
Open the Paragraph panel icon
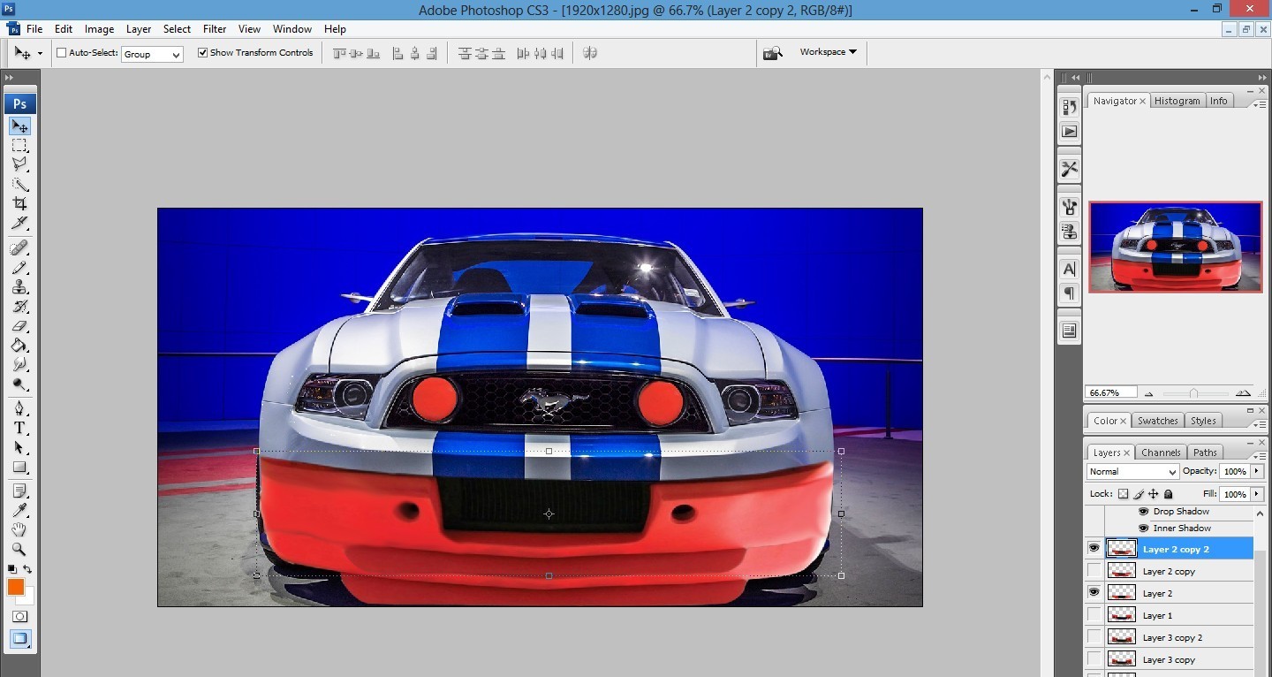(1069, 293)
